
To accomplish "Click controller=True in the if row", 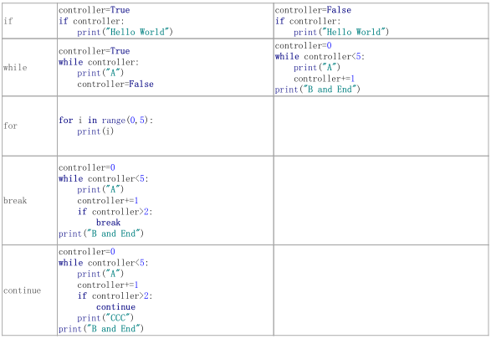I will click(x=94, y=10).
